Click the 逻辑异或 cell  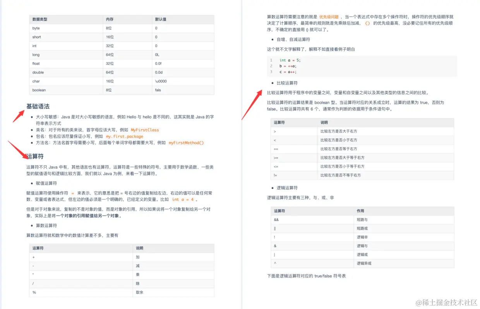(404, 263)
